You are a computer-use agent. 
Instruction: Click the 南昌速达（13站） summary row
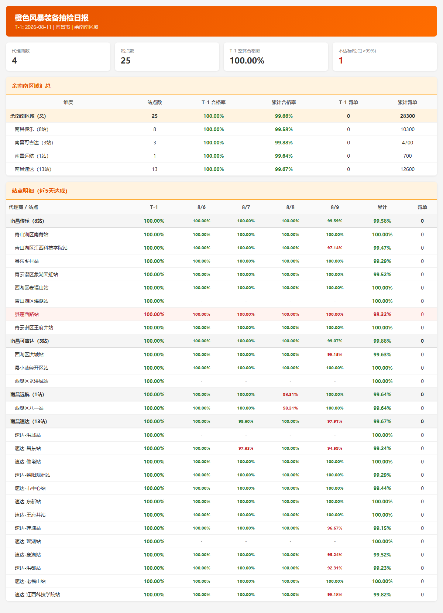coord(221,169)
